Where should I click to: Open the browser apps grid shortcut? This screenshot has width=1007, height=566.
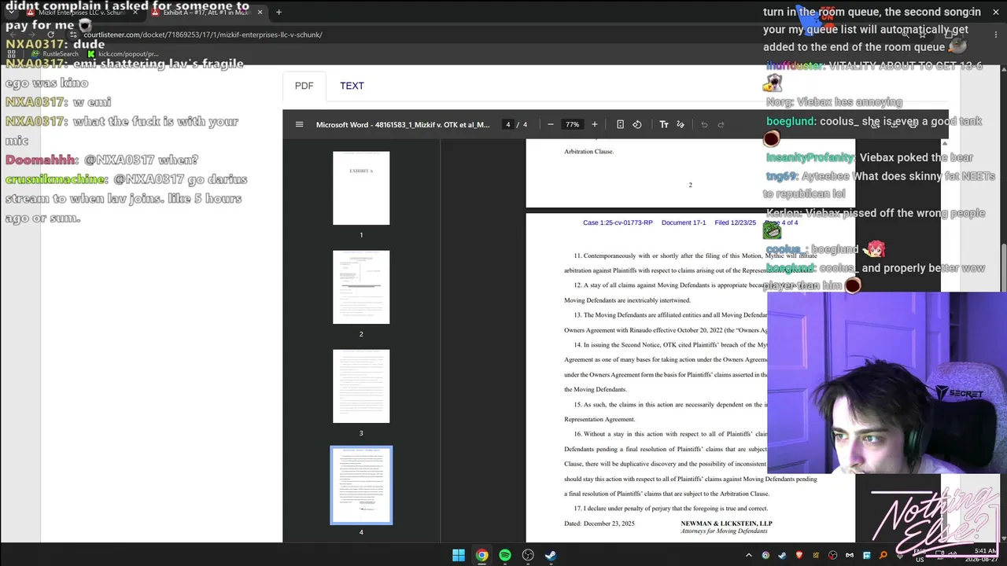(x=11, y=54)
